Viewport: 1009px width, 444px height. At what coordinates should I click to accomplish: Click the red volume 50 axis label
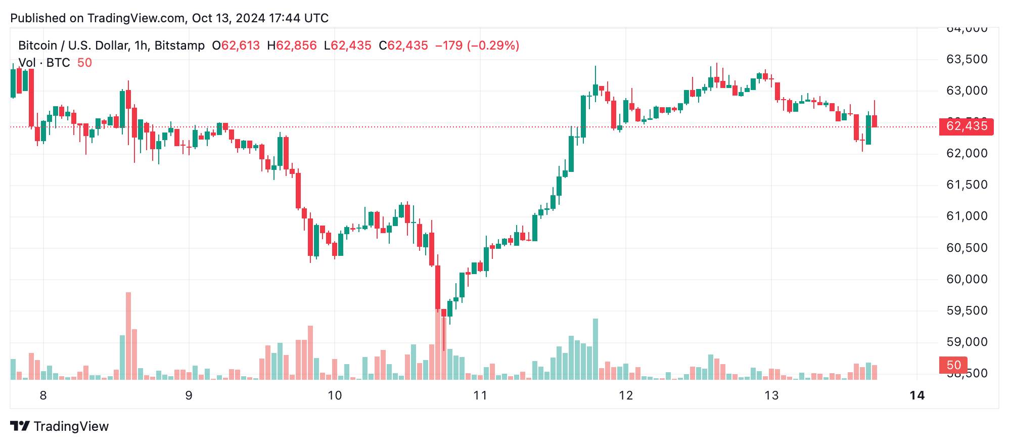(953, 365)
